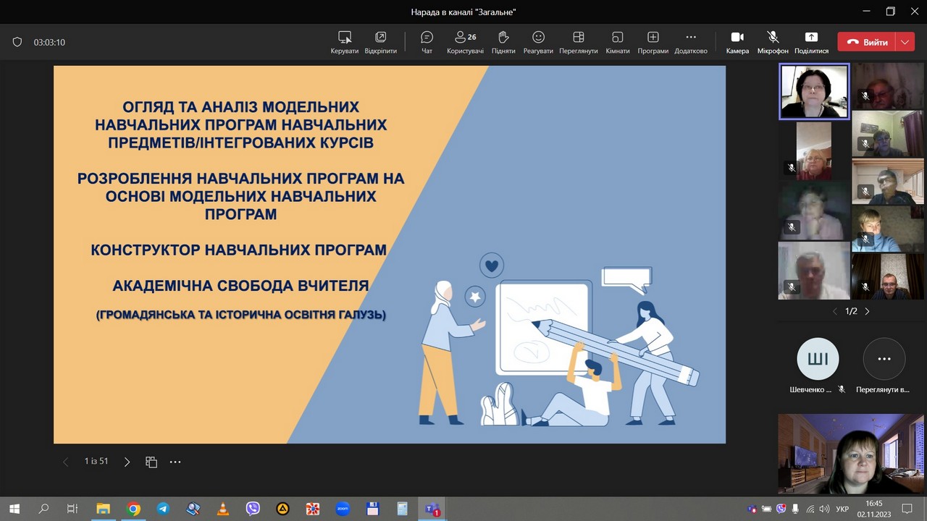Select the highlighted speaker video thumbnail
927x521 pixels.
pos(814,91)
